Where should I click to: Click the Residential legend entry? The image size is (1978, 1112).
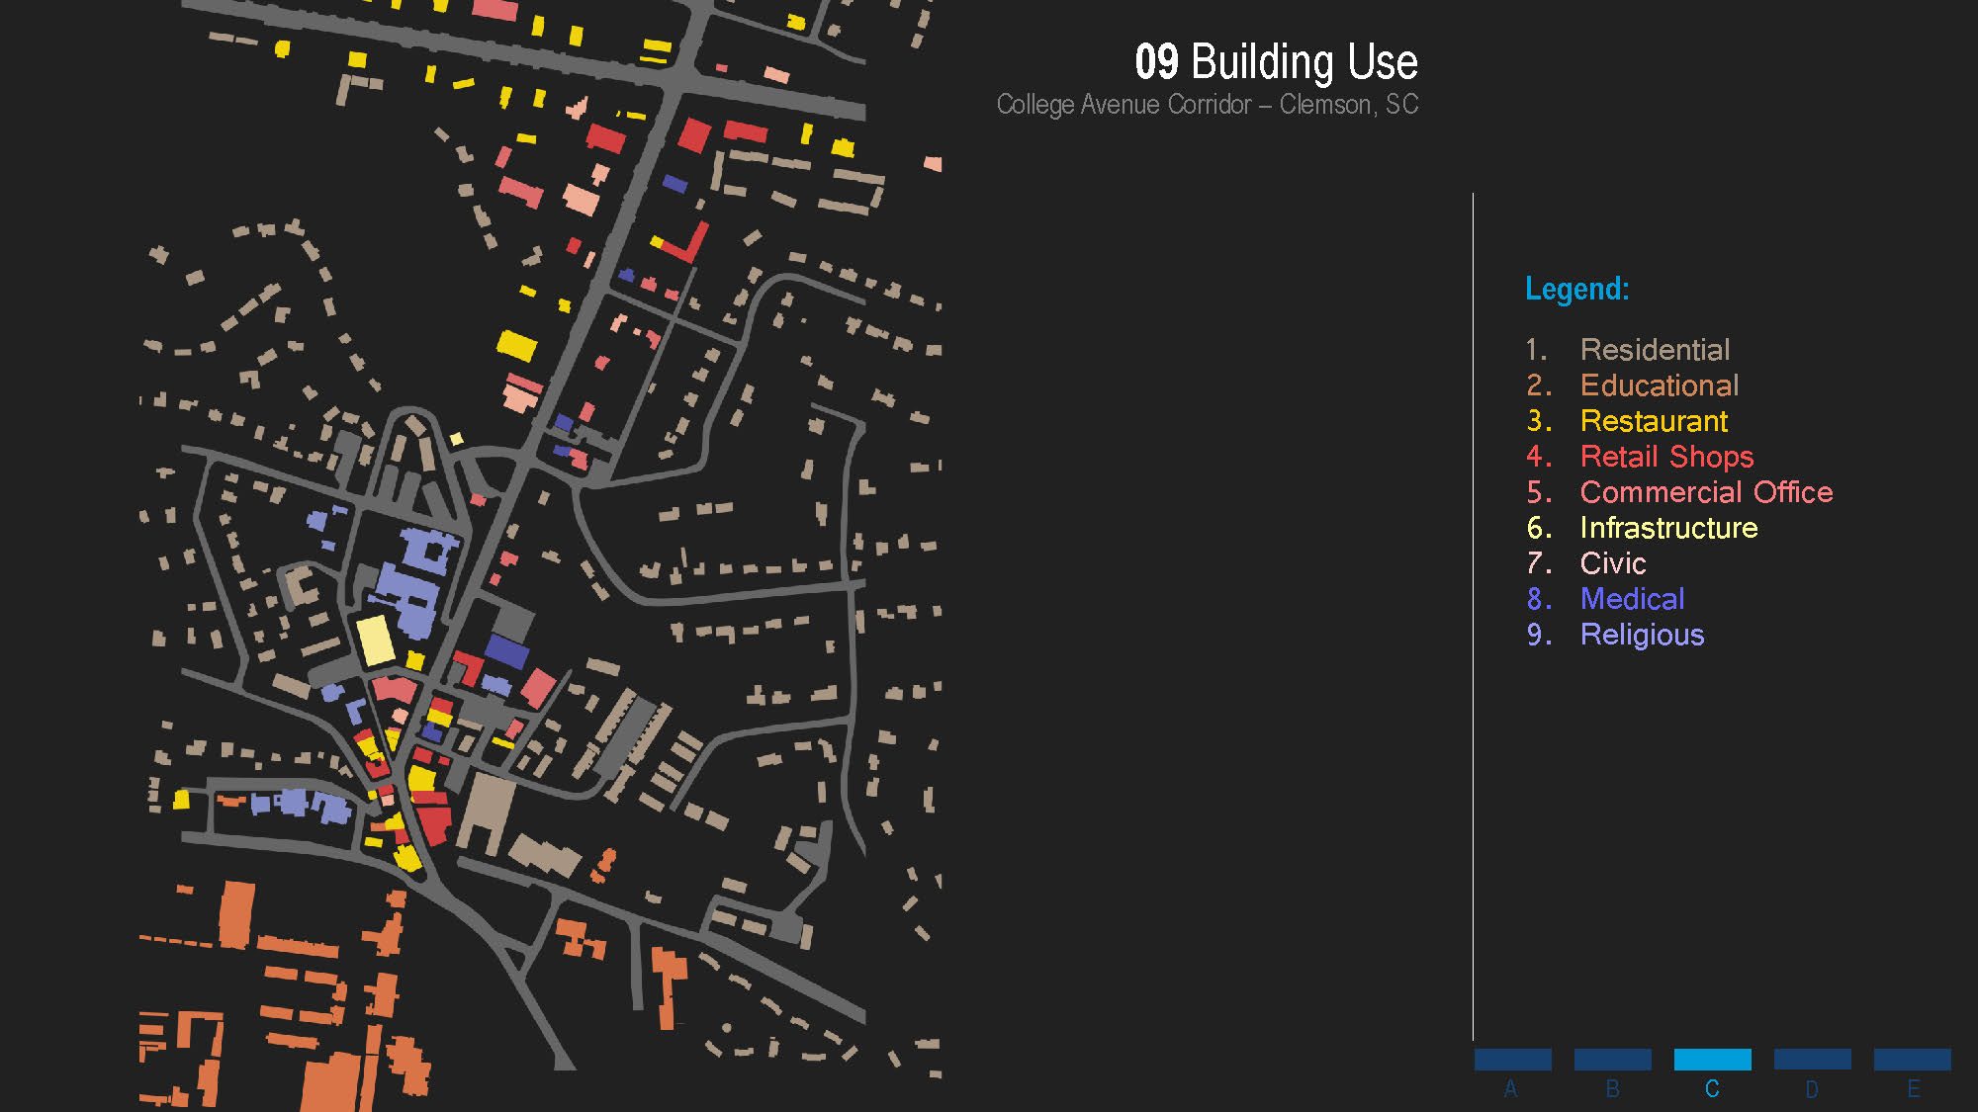1628,350
